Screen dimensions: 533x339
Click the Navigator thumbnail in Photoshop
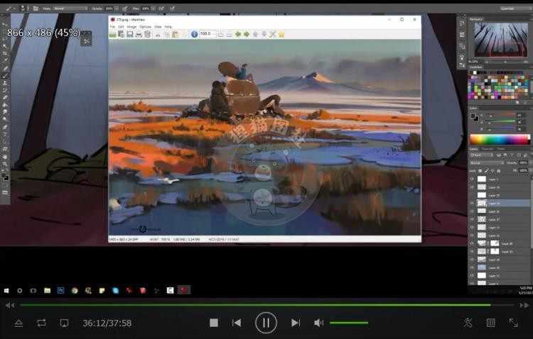pos(501,40)
